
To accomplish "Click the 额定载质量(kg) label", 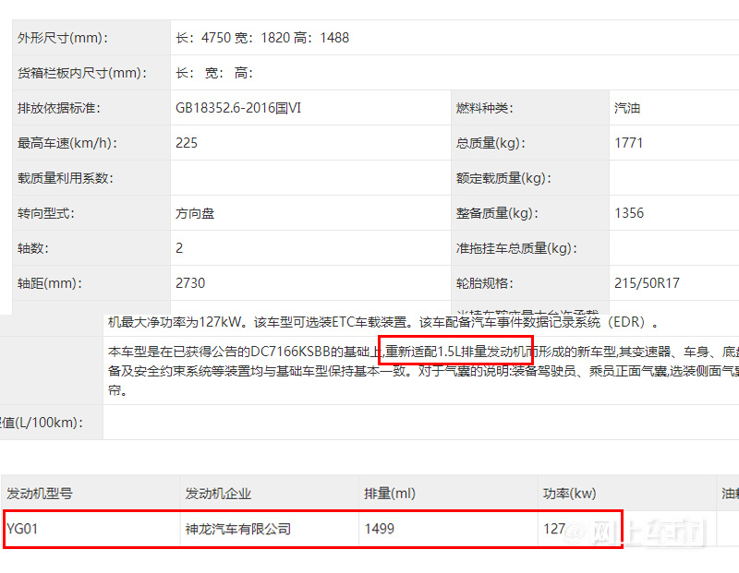I will point(503,178).
